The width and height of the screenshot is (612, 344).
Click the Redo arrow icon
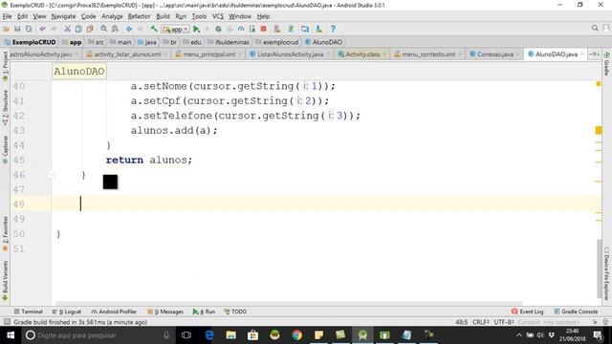[x=54, y=29]
